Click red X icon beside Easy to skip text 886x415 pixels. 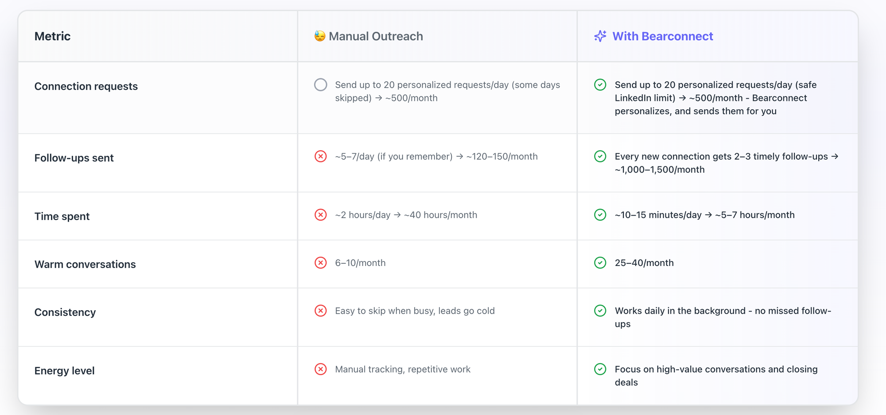[x=321, y=311]
